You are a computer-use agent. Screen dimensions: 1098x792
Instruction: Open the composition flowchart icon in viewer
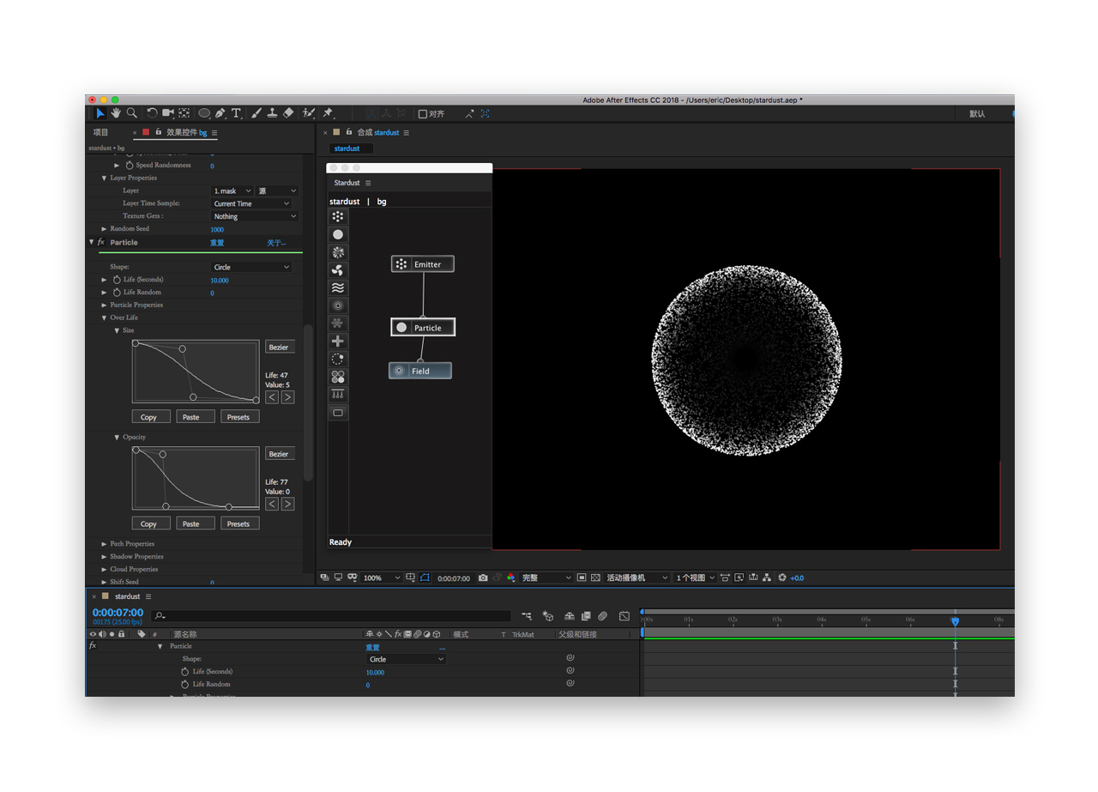coord(767,578)
